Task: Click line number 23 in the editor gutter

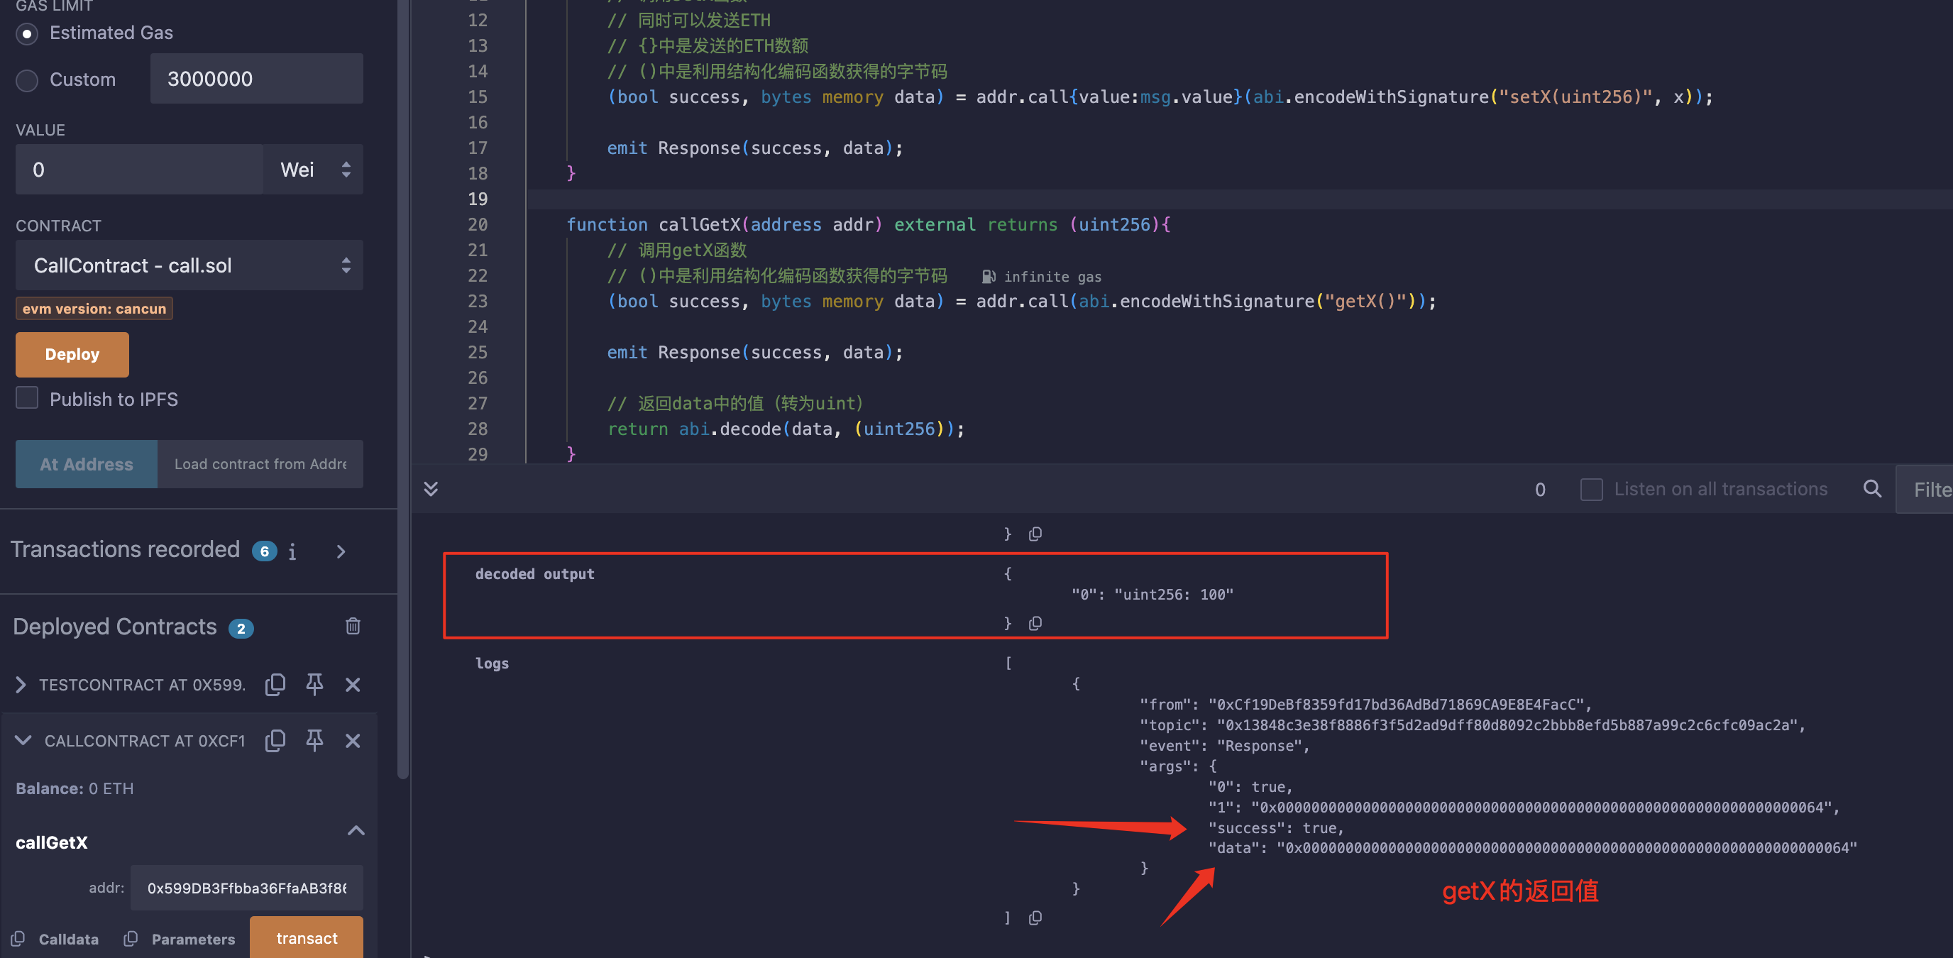Action: [478, 302]
